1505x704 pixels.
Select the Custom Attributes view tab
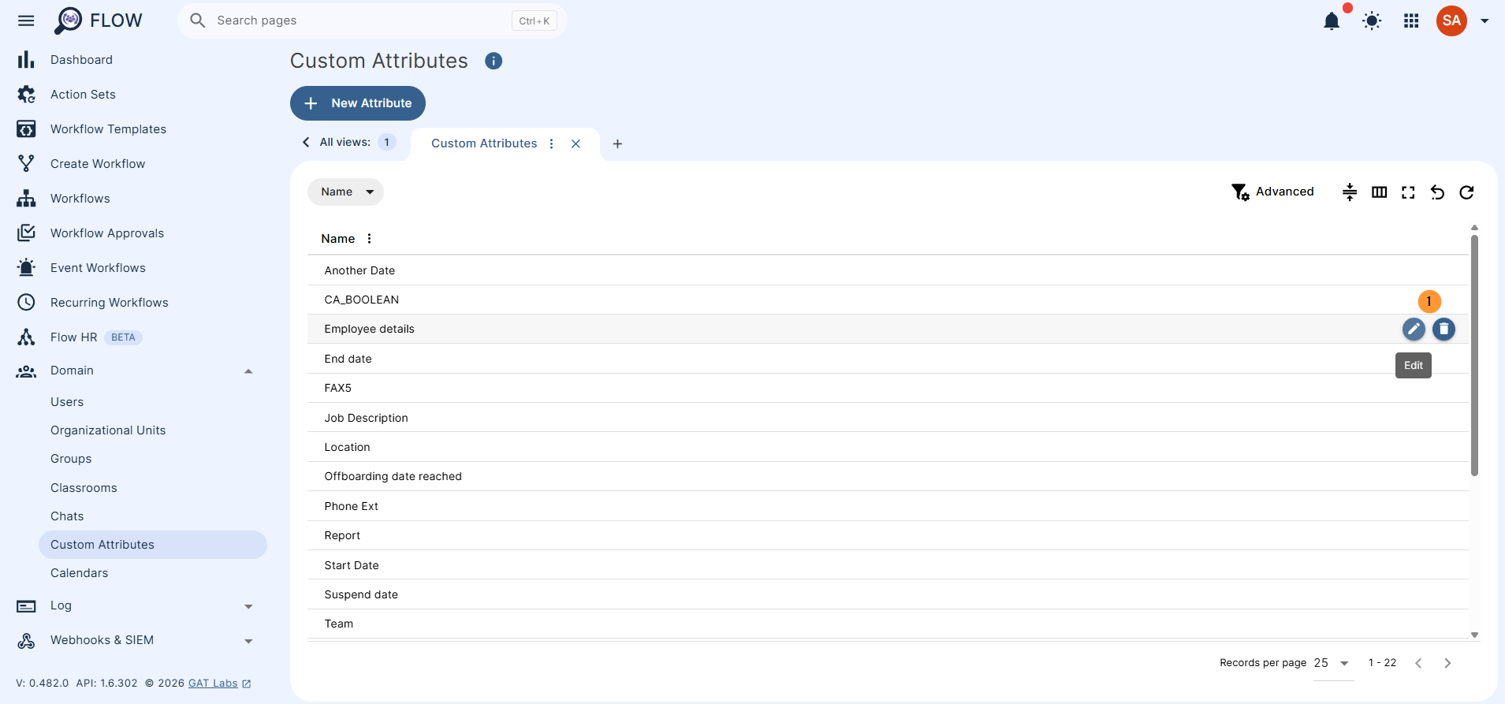pyautogui.click(x=484, y=143)
